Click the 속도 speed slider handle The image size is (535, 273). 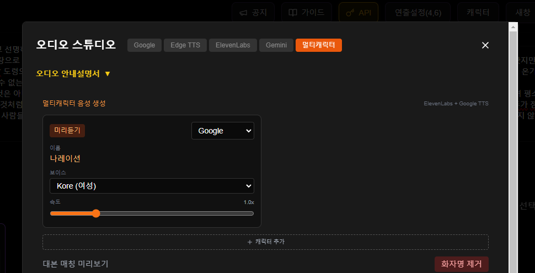click(x=96, y=213)
